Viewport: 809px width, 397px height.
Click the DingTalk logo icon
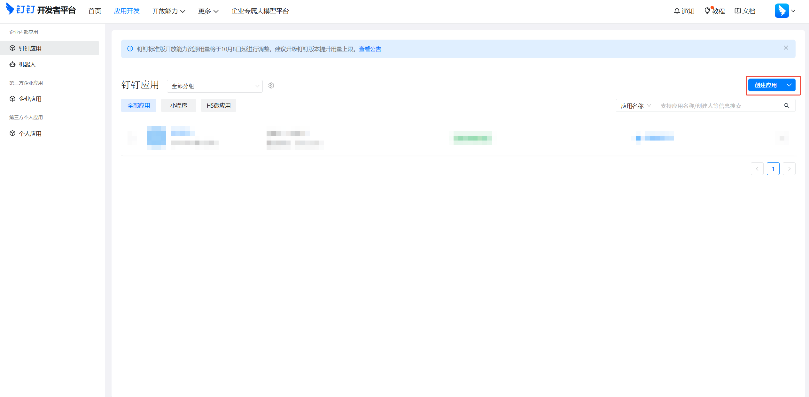tap(10, 9)
